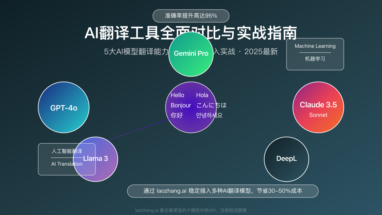The image size is (382, 215).
Task: Click the "AI Translation" label
Action: (67, 164)
